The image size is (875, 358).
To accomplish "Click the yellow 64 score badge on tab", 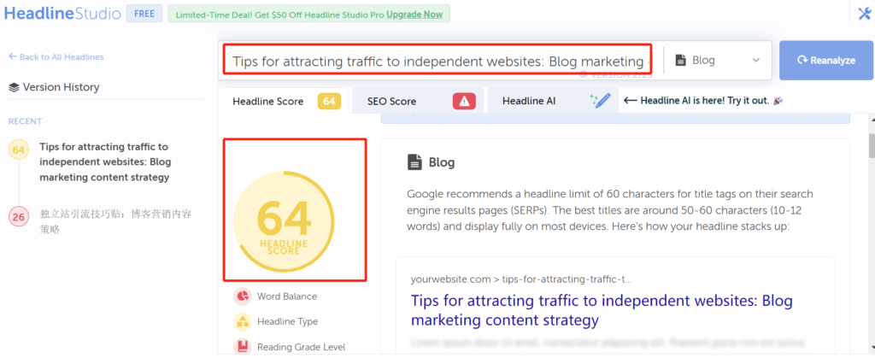I will point(330,101).
